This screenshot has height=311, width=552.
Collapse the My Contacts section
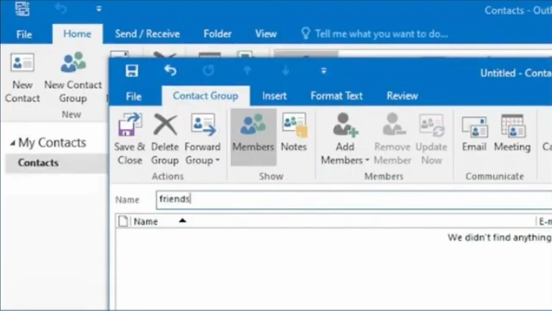(13, 142)
